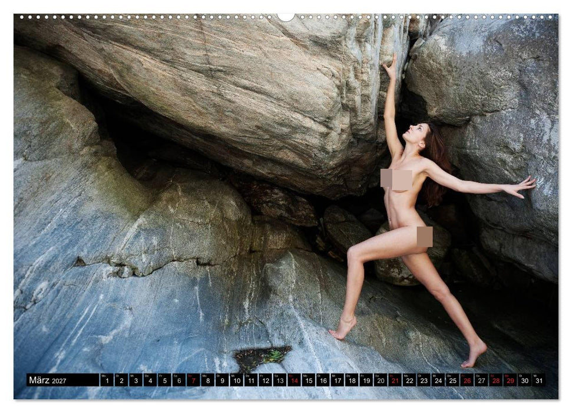572x413 pixels.
Task: Select day 11 in the calendar strip
Action: 251,380
